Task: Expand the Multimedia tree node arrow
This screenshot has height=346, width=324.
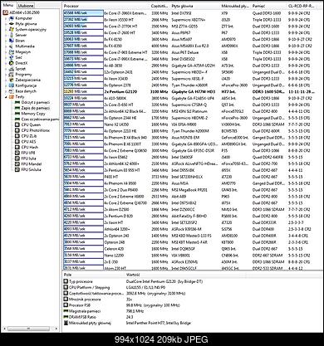Action: (x=6, y=46)
